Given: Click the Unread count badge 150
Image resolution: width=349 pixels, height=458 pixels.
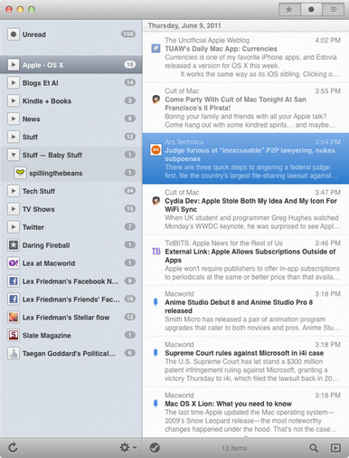Looking at the screenshot, I should click(128, 34).
